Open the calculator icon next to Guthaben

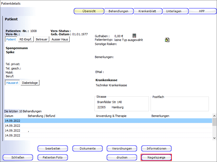134,36
